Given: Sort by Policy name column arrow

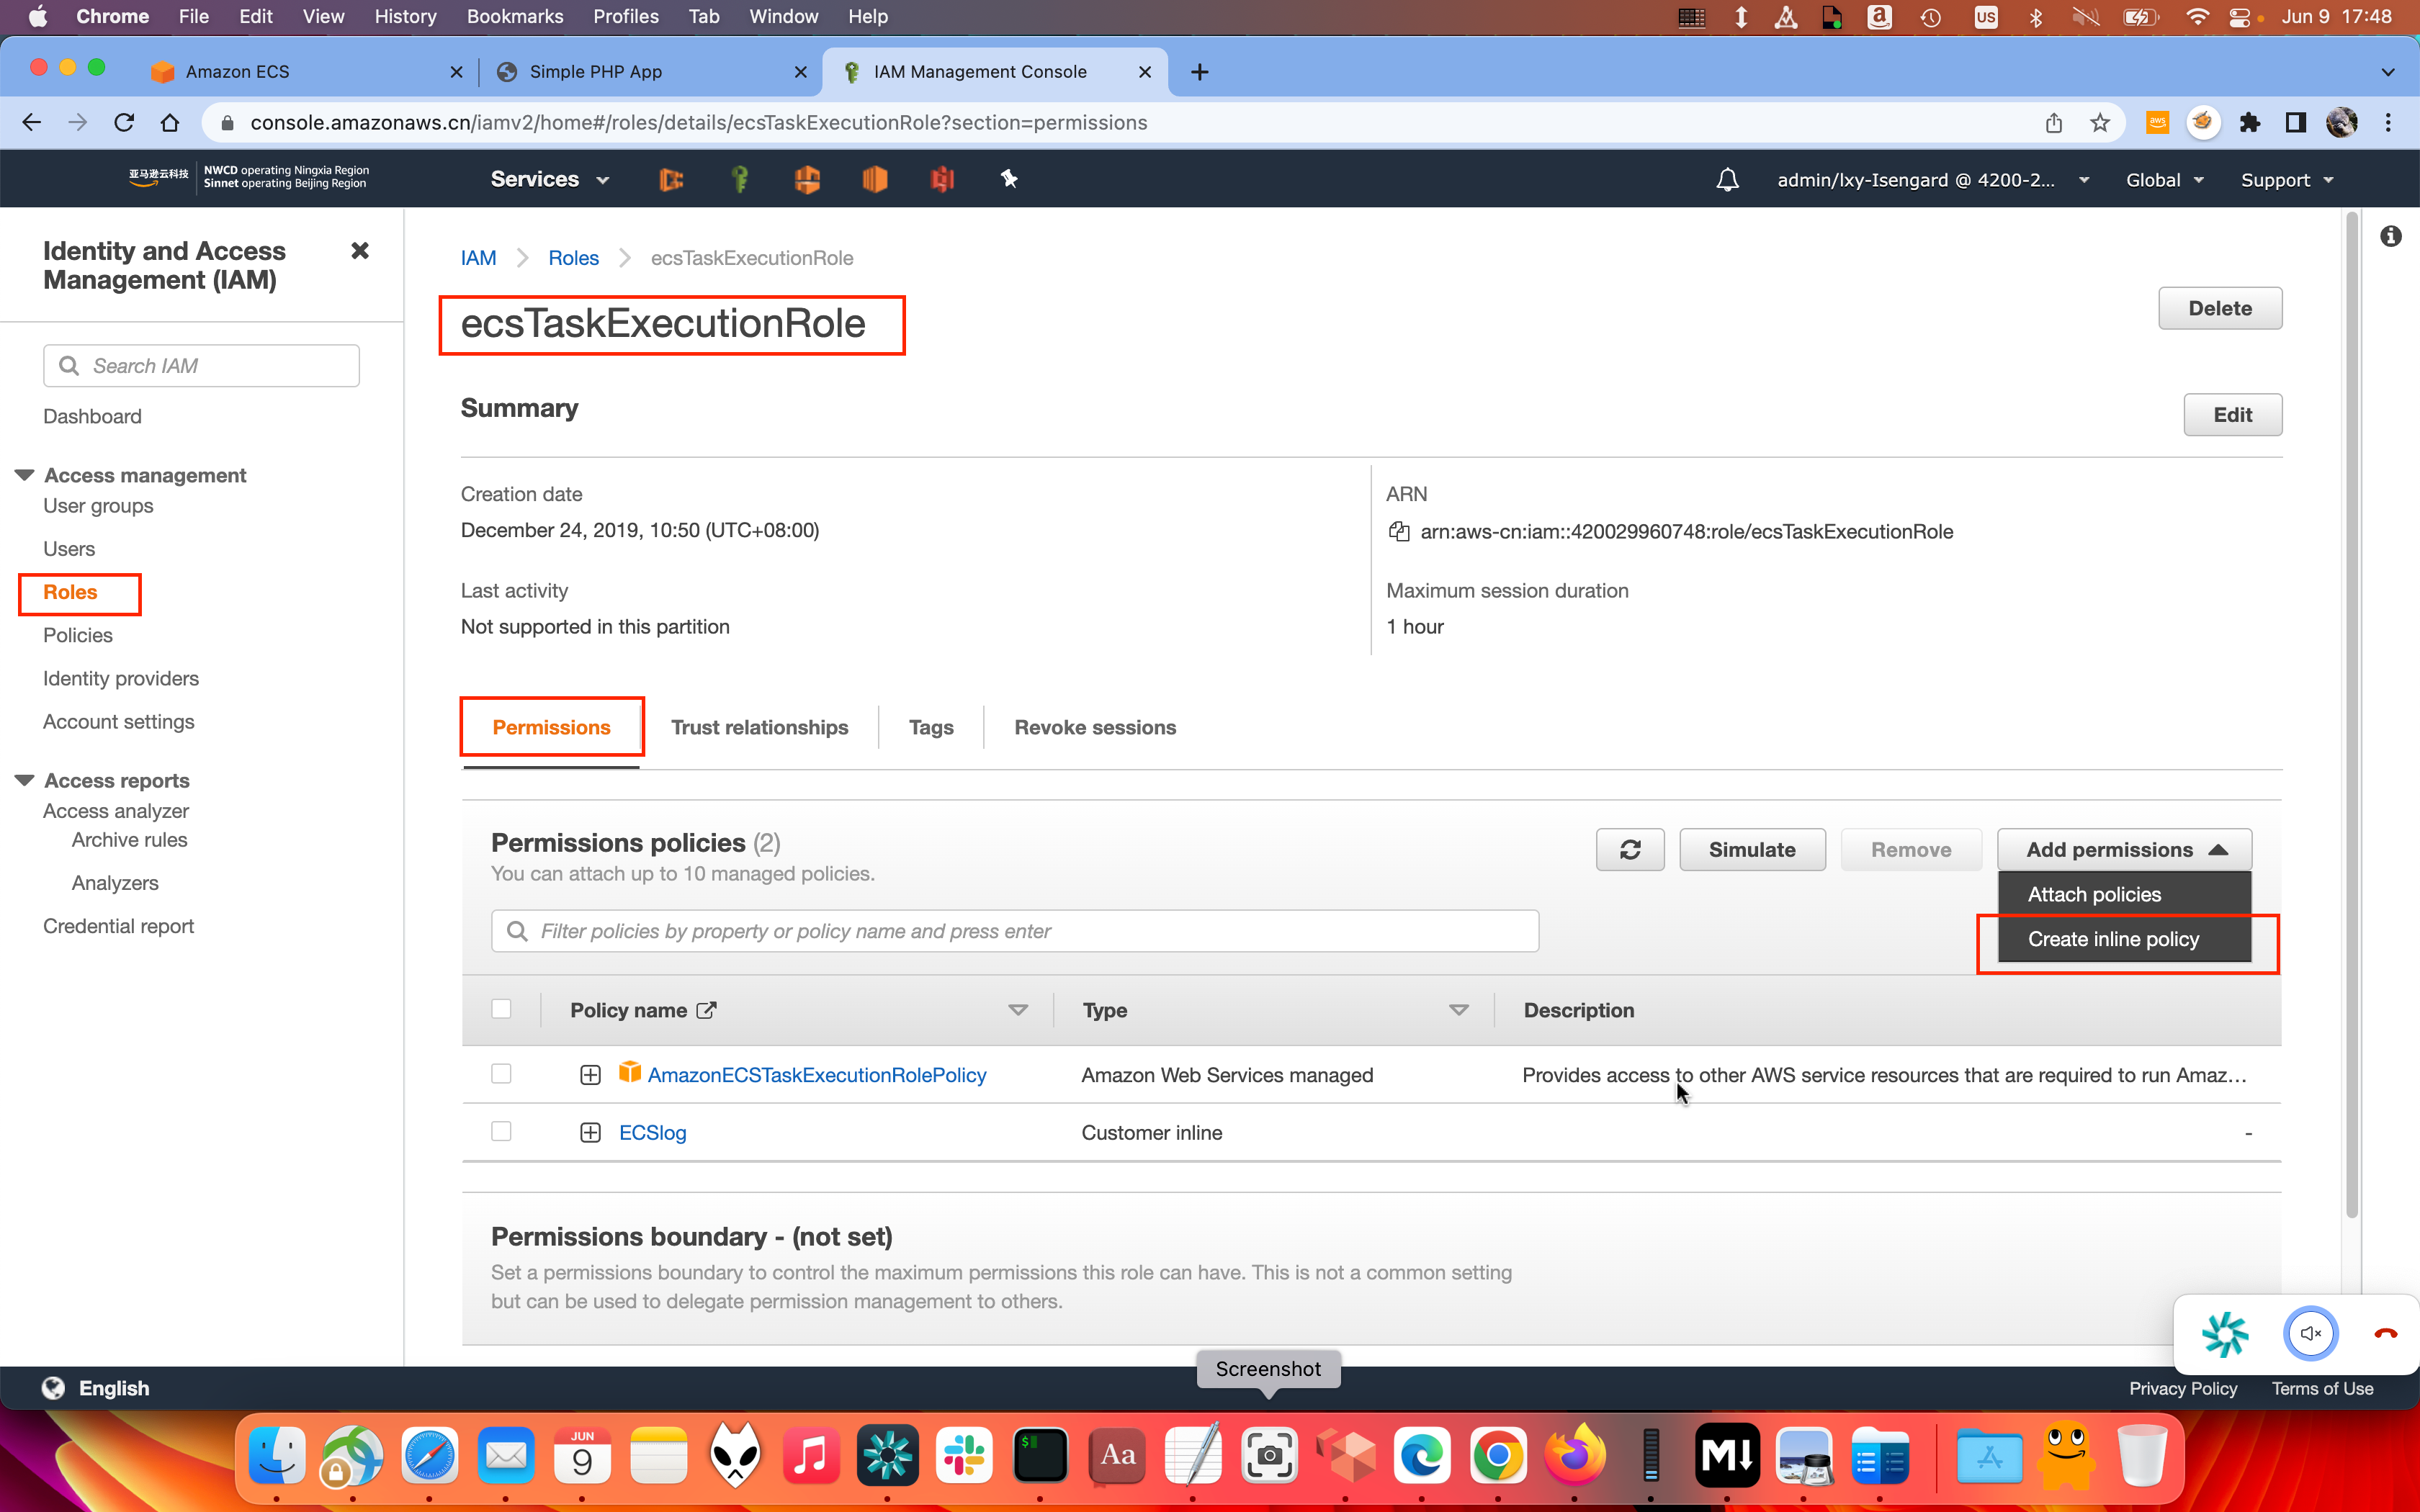Looking at the screenshot, I should coord(1018,1010).
